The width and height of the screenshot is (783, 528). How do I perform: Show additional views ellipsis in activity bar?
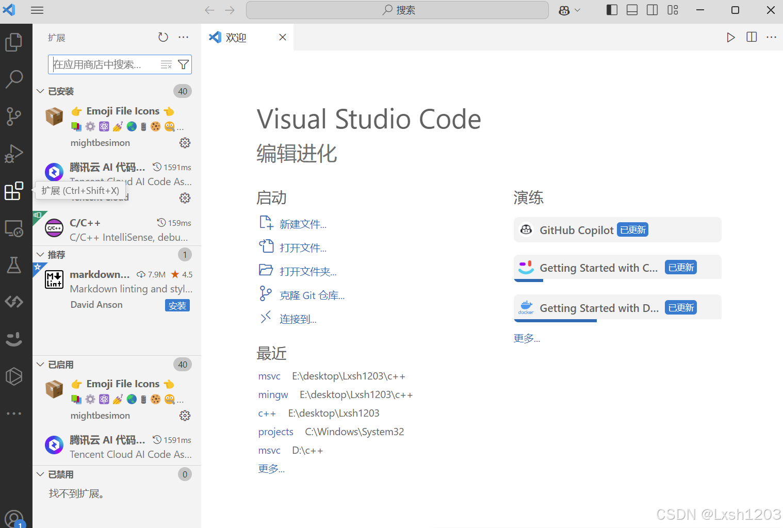coord(14,414)
